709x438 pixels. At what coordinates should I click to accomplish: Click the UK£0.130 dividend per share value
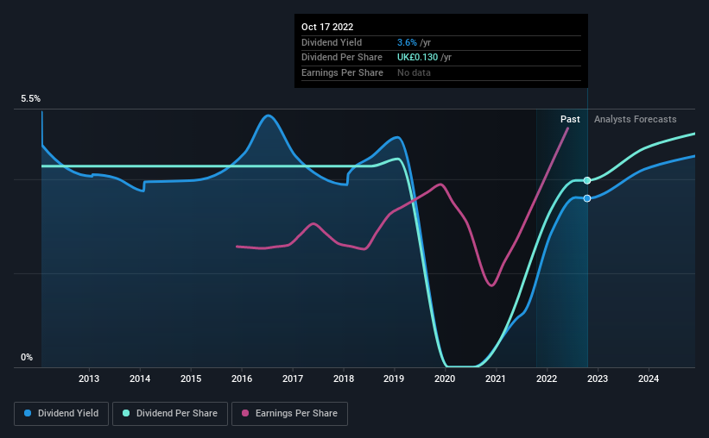tap(417, 58)
